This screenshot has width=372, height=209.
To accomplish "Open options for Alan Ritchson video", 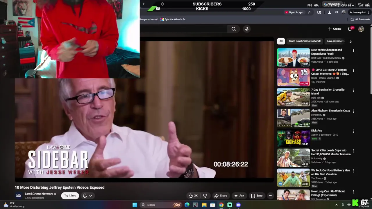I will pyautogui.click(x=354, y=111).
